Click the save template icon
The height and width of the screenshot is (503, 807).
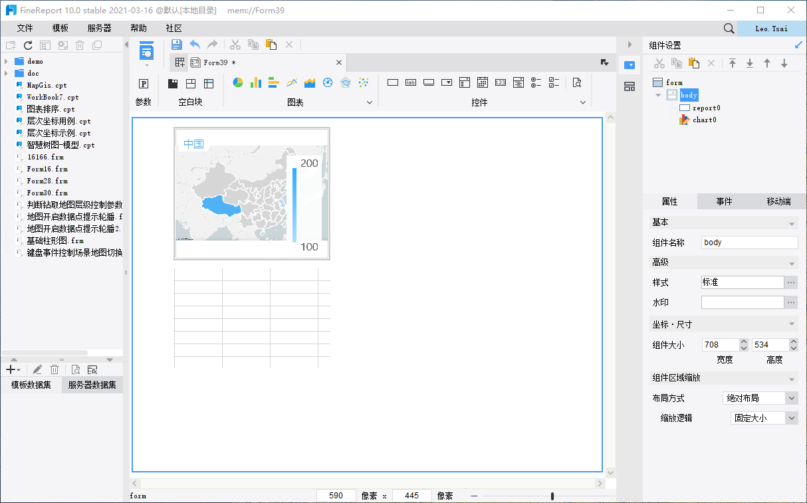177,45
